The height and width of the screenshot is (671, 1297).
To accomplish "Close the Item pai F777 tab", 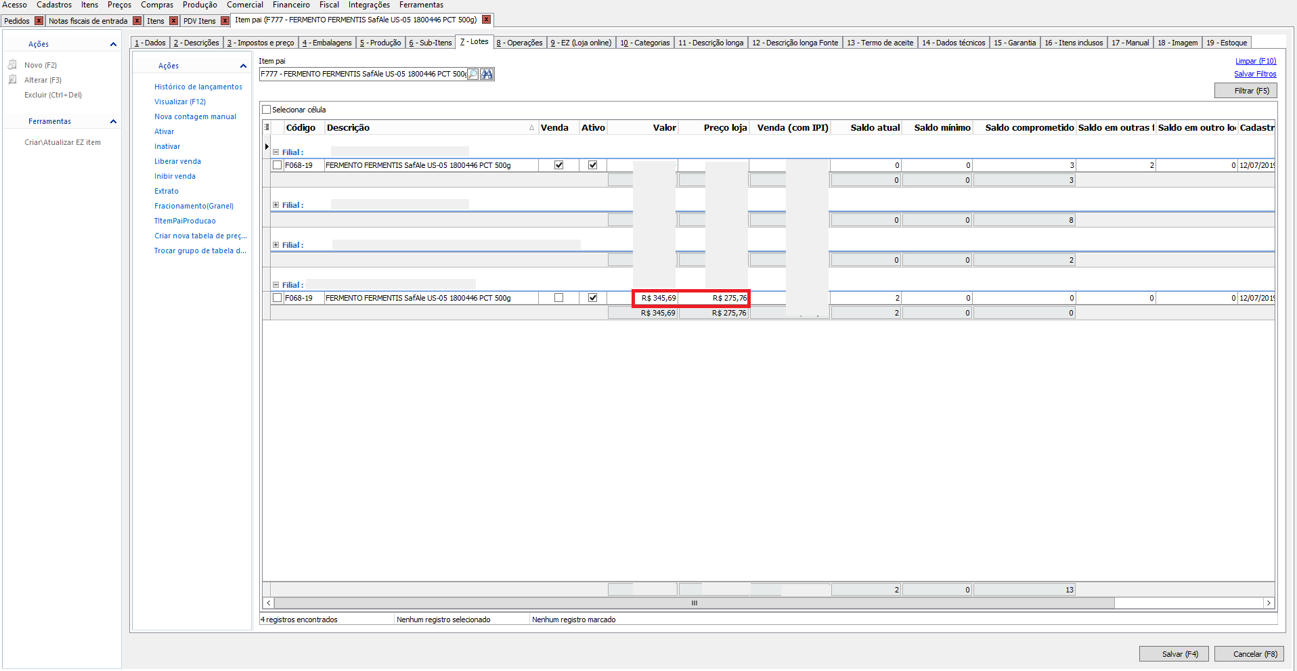I will click(x=486, y=20).
